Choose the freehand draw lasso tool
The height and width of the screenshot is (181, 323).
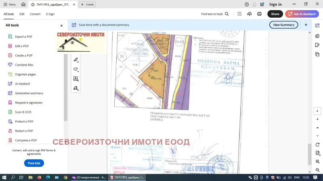tap(76, 69)
